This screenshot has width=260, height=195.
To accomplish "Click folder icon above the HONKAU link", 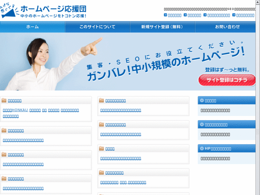I will coord(4,101).
